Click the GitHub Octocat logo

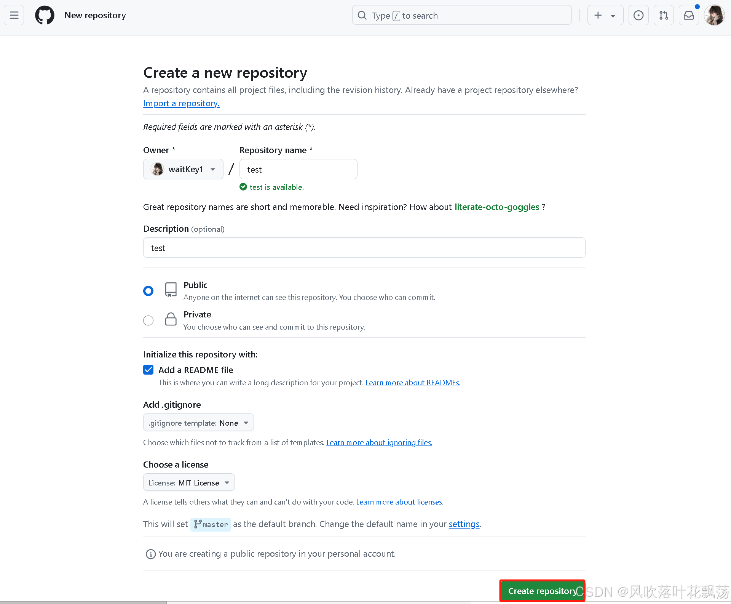click(x=45, y=15)
